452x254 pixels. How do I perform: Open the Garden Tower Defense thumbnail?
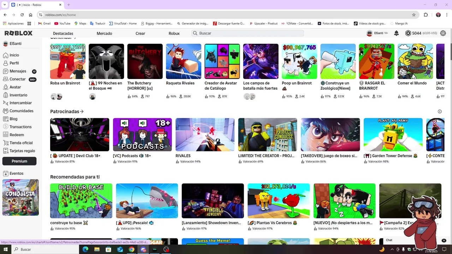tap(393, 135)
